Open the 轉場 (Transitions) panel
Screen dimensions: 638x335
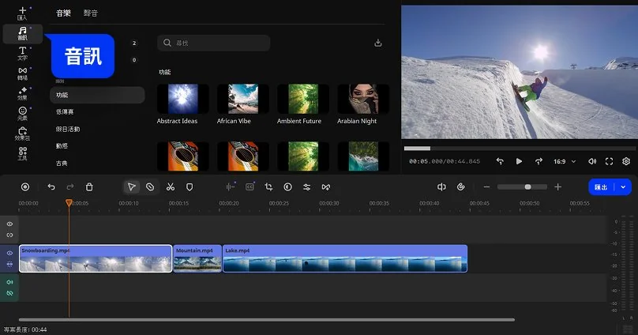[x=22, y=73]
